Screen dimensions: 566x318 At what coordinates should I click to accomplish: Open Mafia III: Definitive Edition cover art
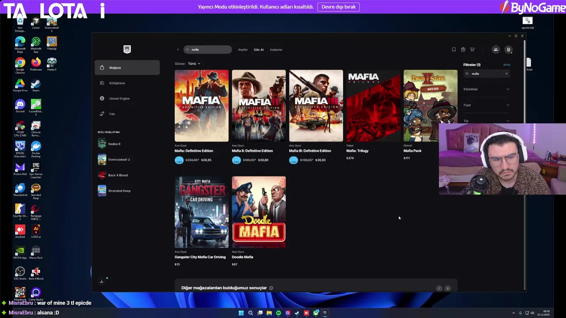316,106
